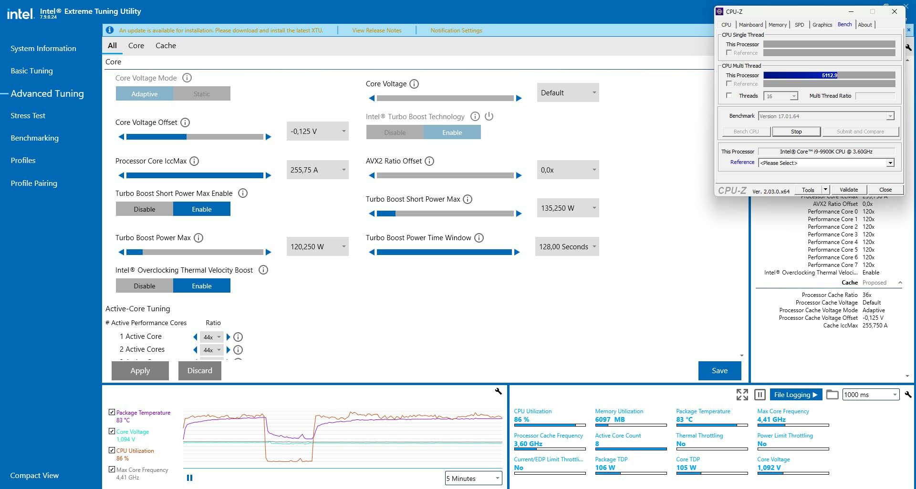
Task: View Turbo Boost Short Power Max Enable info
Action: pos(243,193)
